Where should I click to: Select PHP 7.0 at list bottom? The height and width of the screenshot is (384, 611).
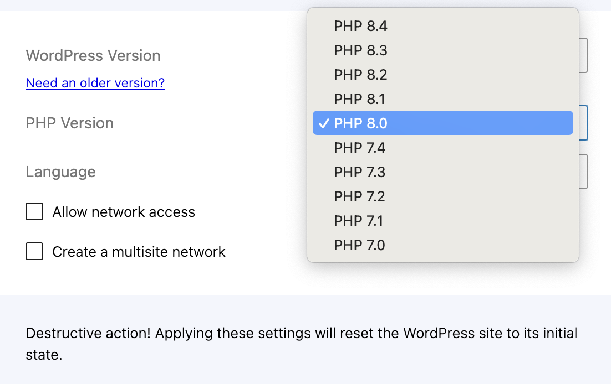point(442,245)
